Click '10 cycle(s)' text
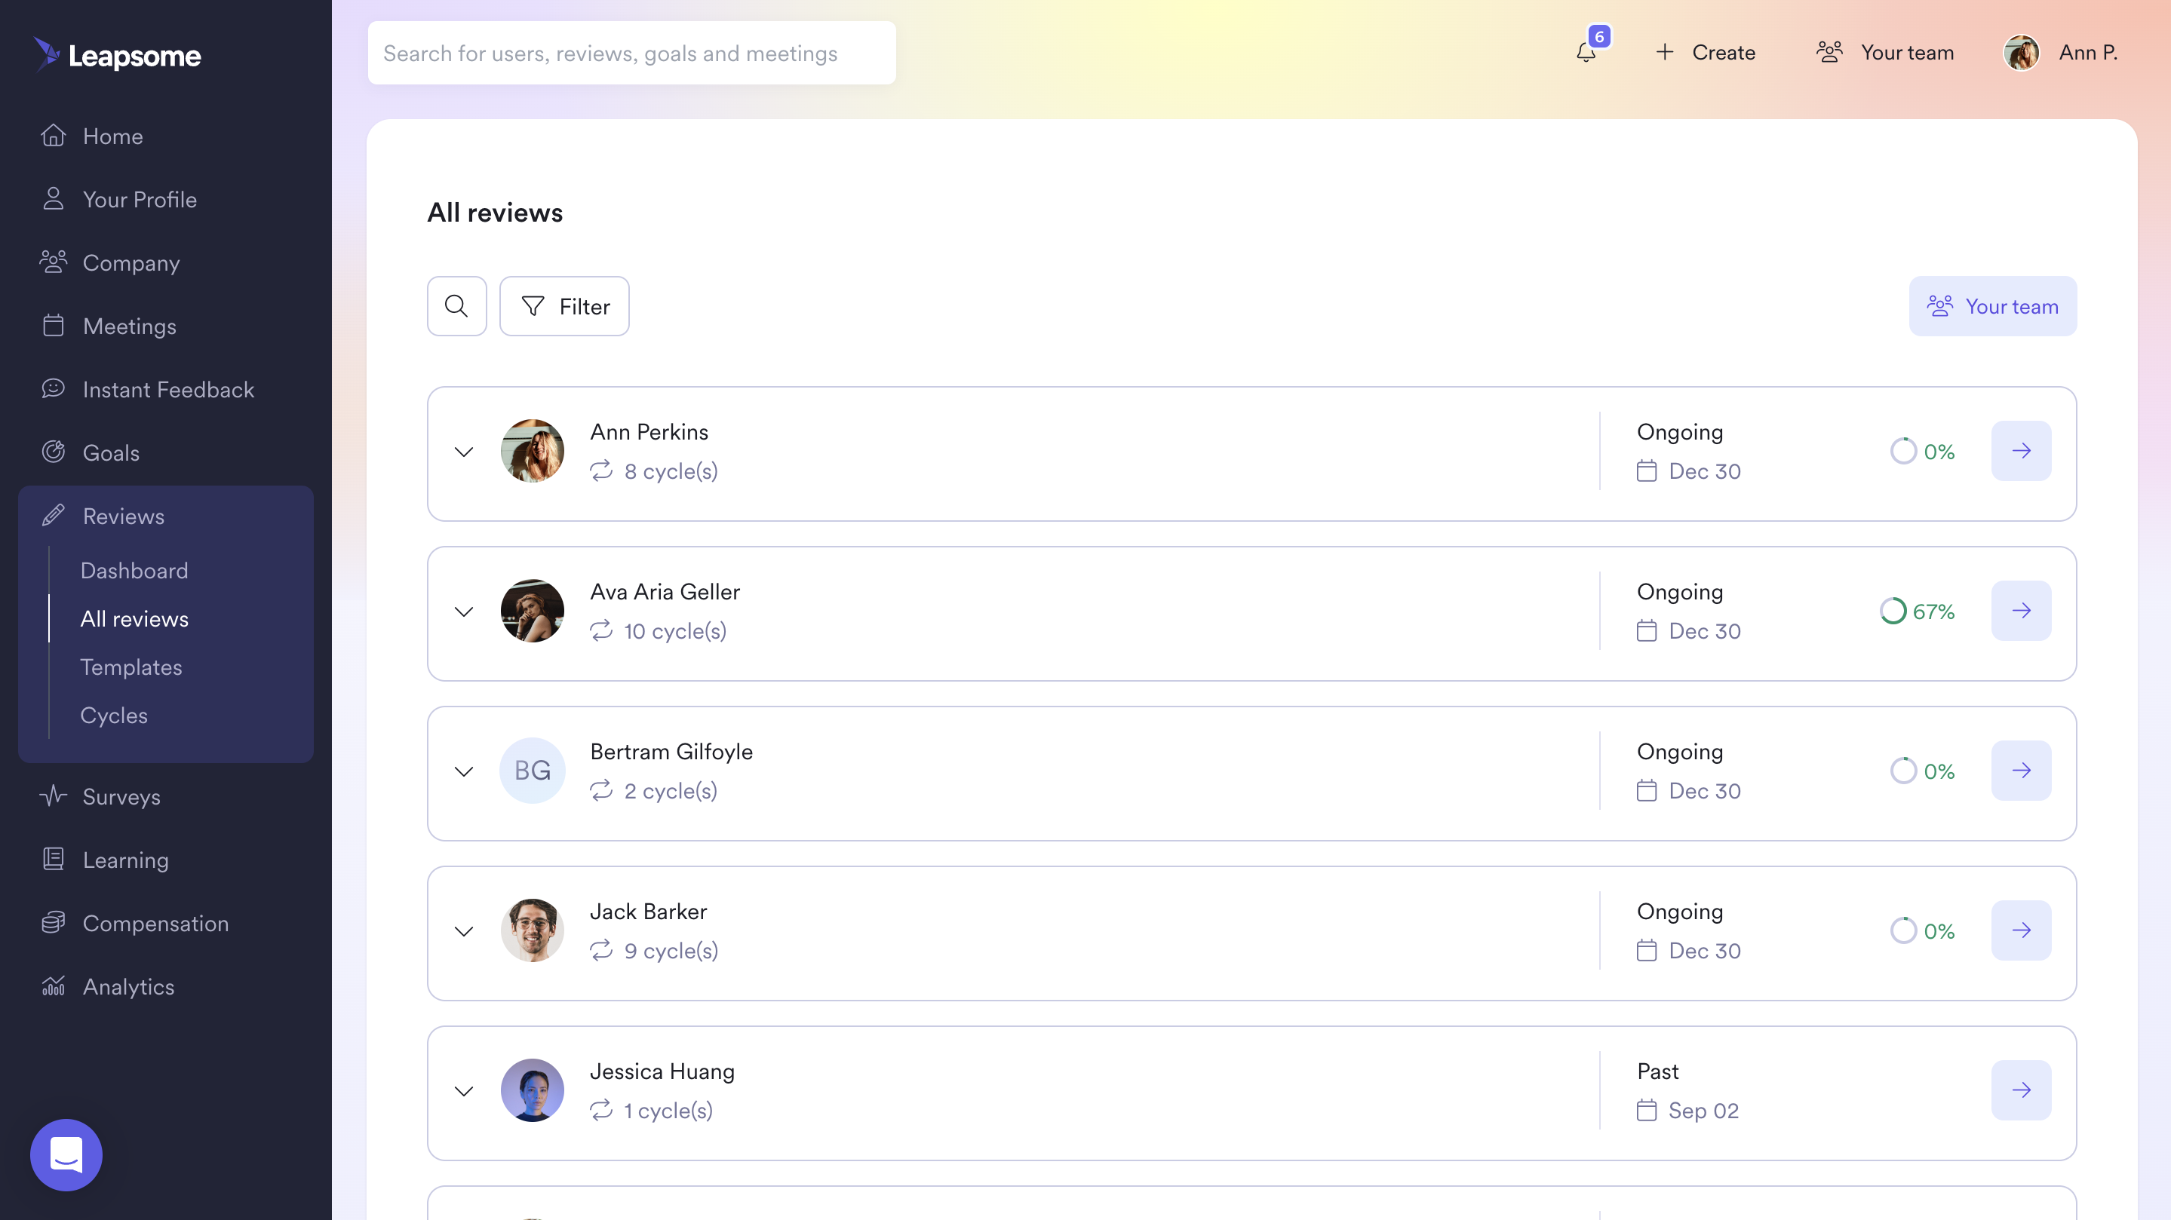Viewport: 2171px width, 1220px height. (674, 631)
